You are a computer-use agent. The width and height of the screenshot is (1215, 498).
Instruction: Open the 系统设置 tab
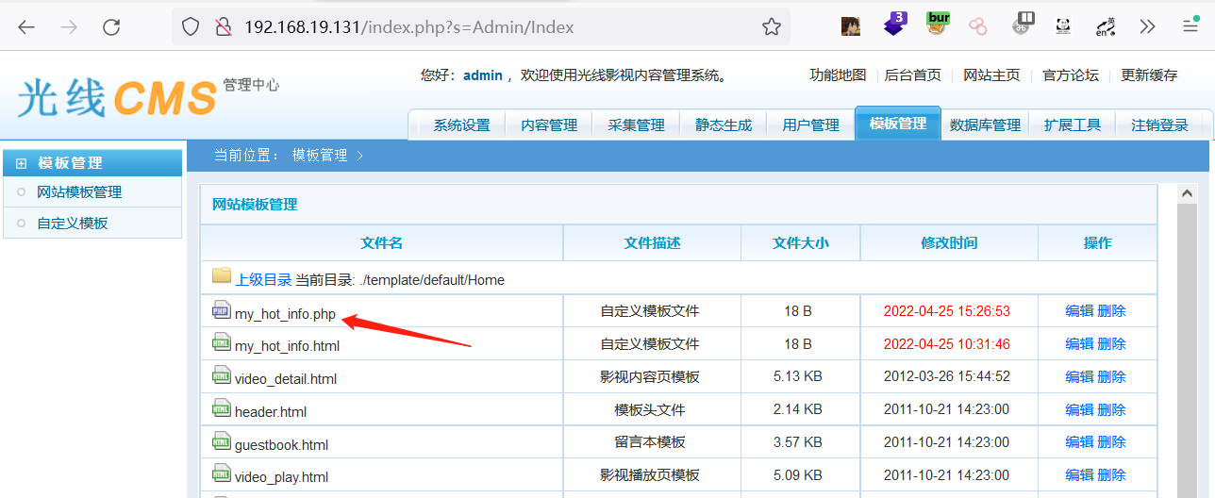pos(461,125)
